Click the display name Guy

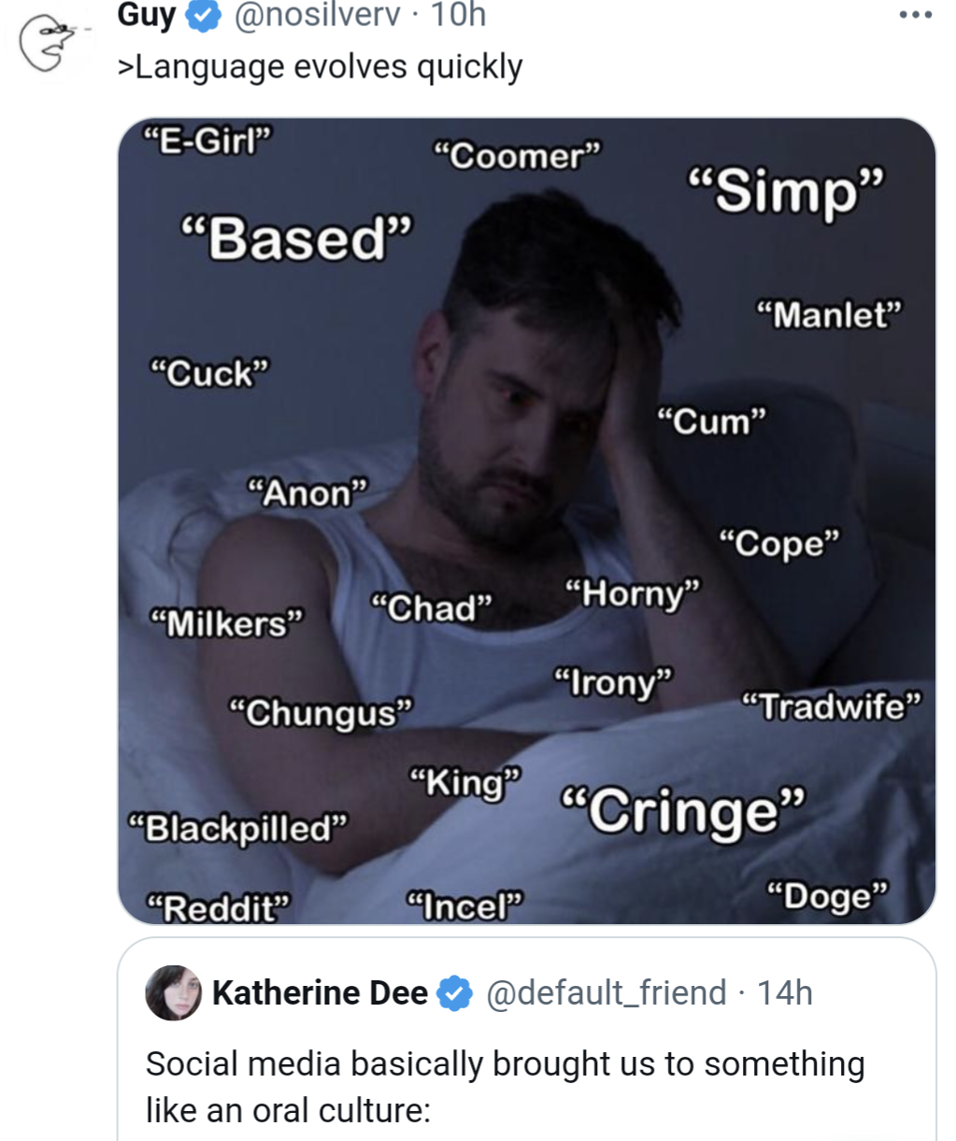tap(146, 16)
